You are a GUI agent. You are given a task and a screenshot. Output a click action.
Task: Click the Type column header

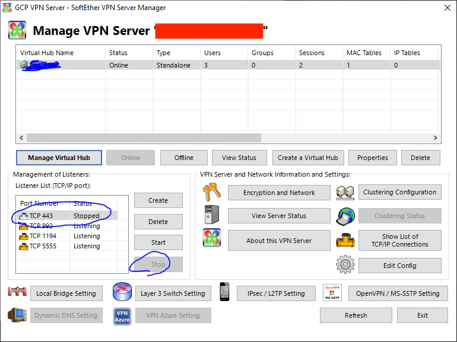[x=177, y=53]
